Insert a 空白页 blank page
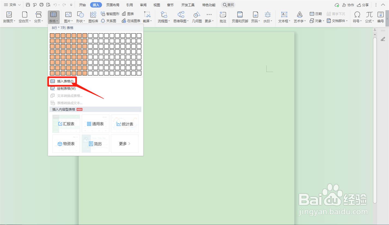This screenshot has height=225, width=389. (25, 17)
